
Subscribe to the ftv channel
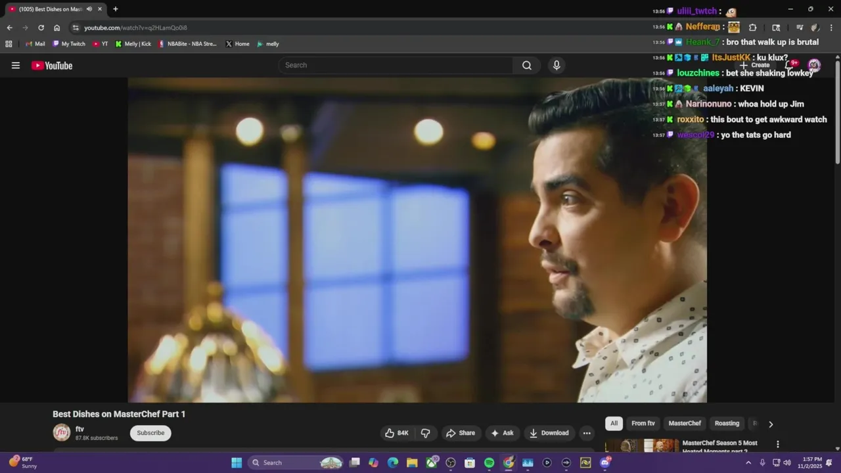(150, 433)
